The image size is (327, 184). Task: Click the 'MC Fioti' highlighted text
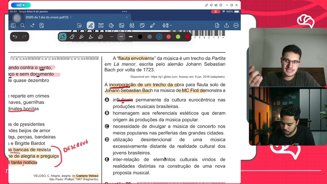click(191, 90)
